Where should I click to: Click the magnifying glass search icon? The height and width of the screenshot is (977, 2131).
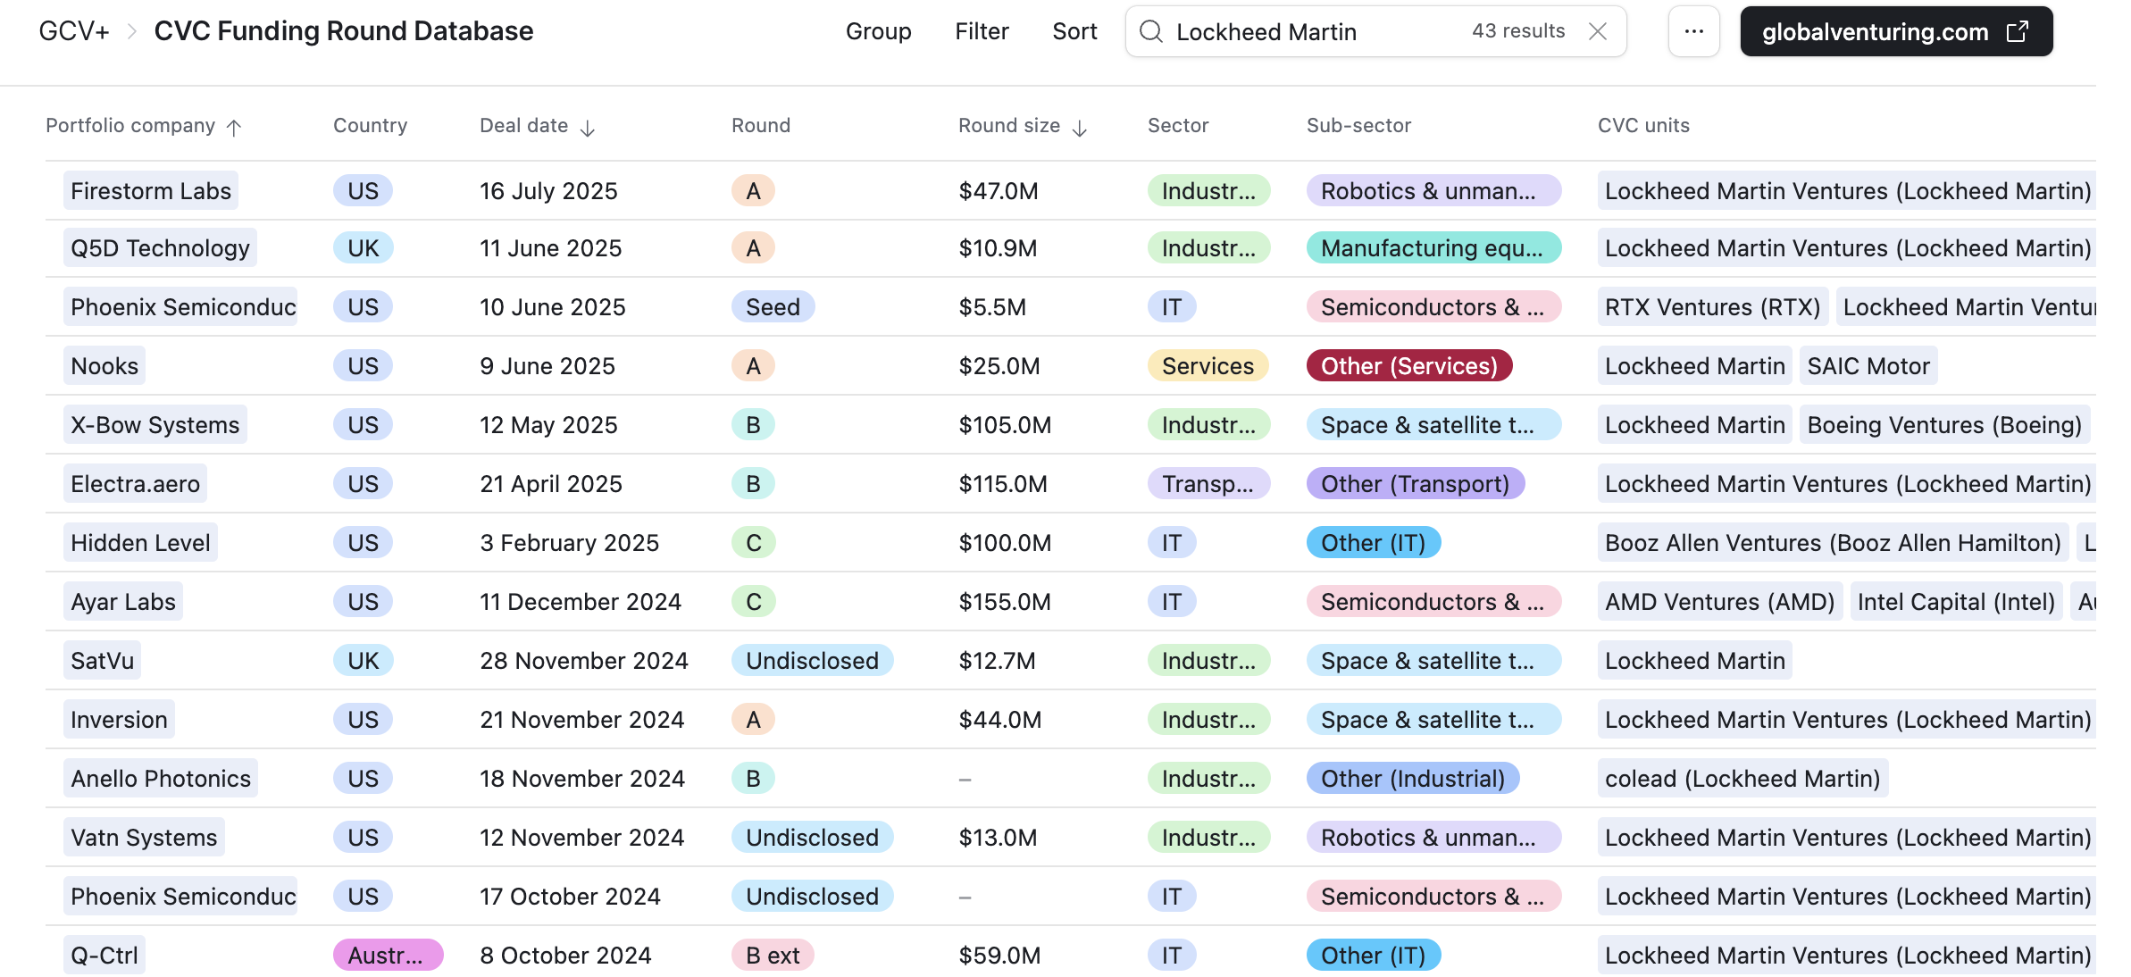(1151, 32)
